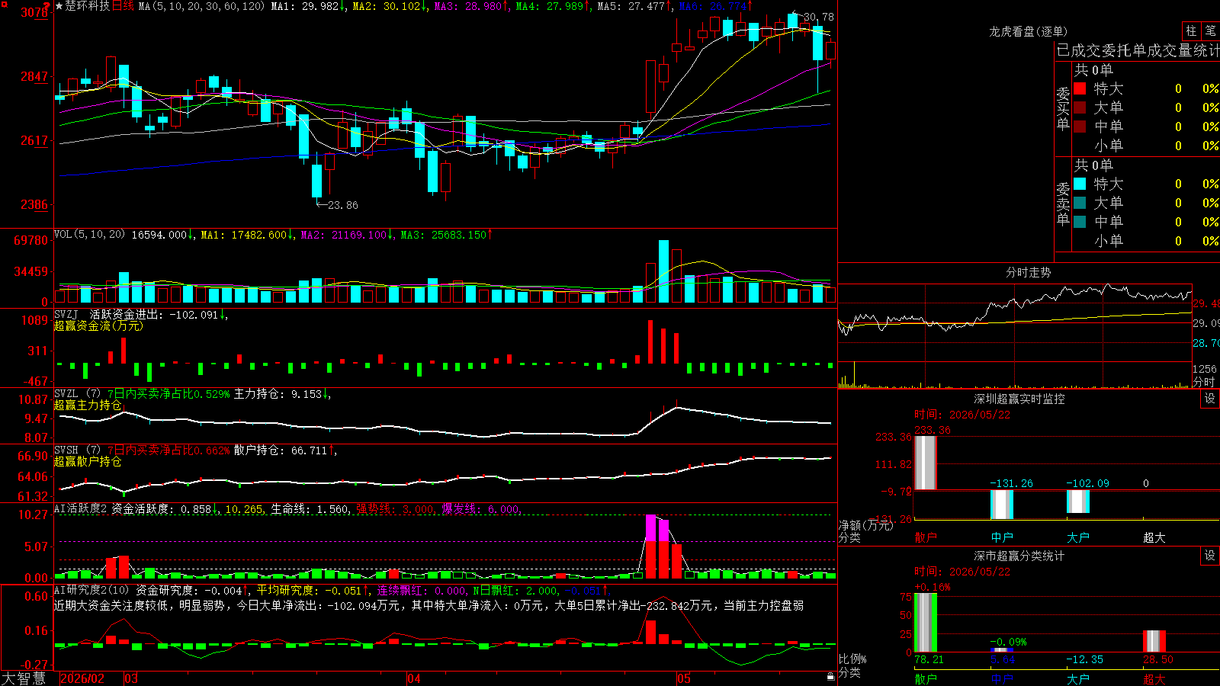Image resolution: width=1220 pixels, height=686 pixels.
Task: Open 设 settings for 深圳超赢实时监控
Action: [1210, 399]
